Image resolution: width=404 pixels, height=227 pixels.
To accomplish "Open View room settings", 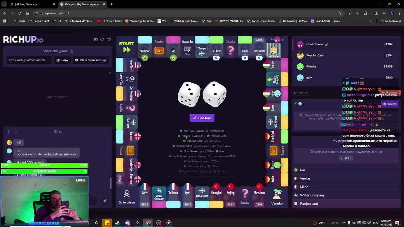I will [91, 60].
